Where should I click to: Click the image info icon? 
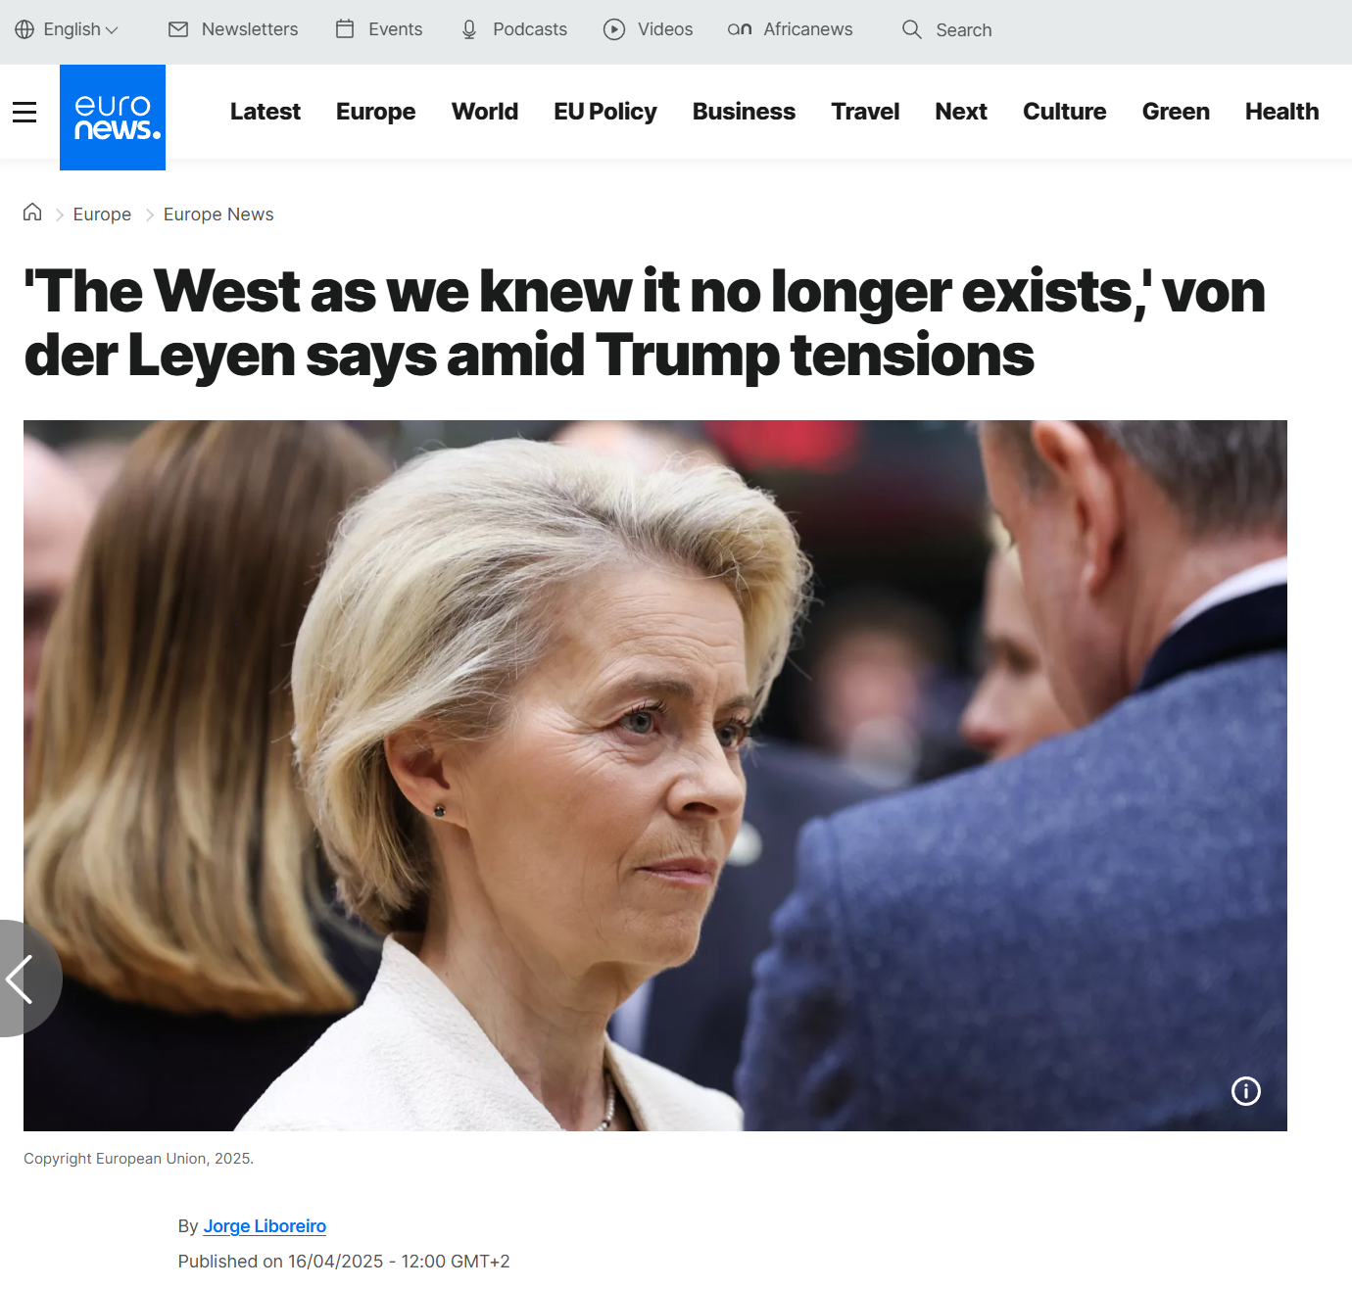pyautogui.click(x=1246, y=1091)
